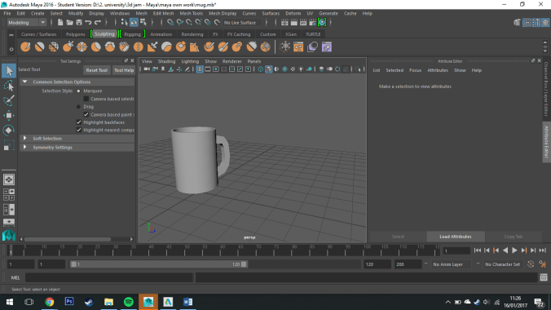The height and width of the screenshot is (310, 551).
Task: Open the Mesh Tools menu
Action: click(x=192, y=13)
